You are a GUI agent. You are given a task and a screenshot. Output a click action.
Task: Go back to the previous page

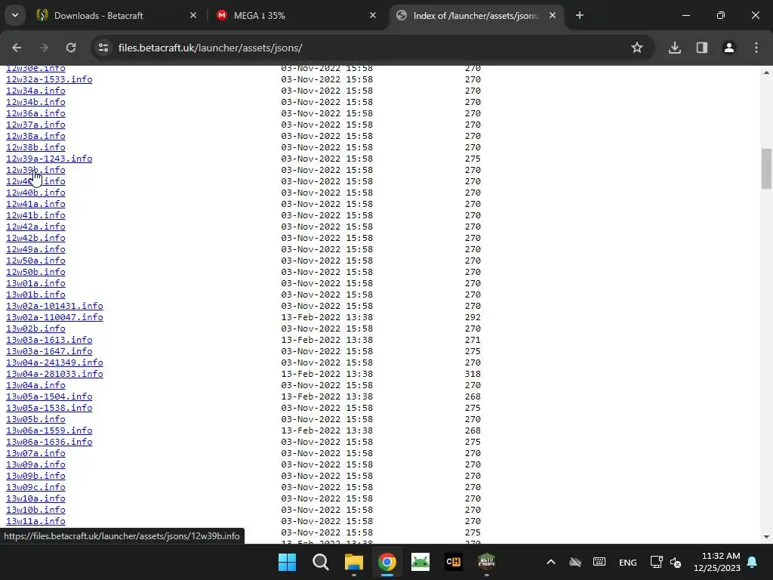click(17, 48)
